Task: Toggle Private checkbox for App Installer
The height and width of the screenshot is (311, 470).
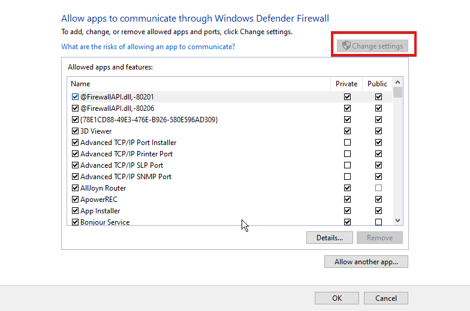Action: 347,211
